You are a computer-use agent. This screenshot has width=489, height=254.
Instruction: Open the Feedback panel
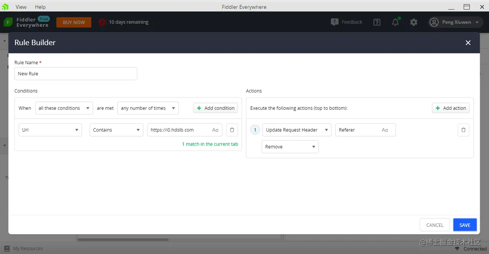[x=346, y=22]
